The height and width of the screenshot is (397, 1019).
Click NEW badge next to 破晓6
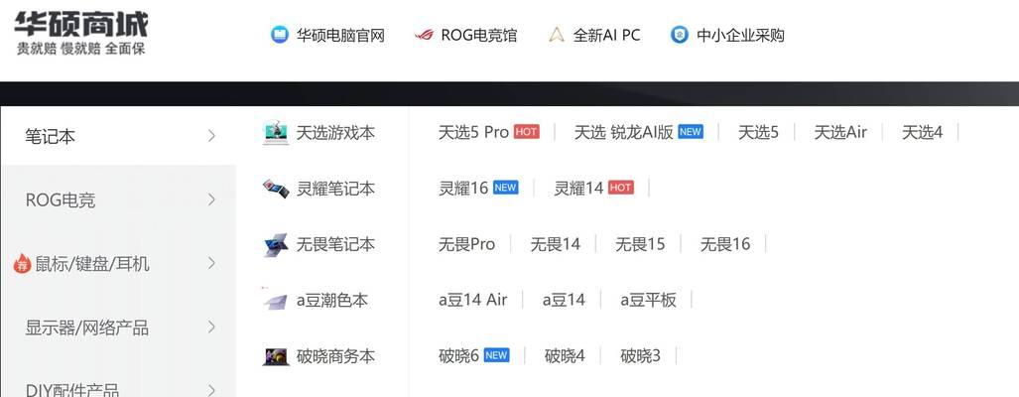[496, 355]
